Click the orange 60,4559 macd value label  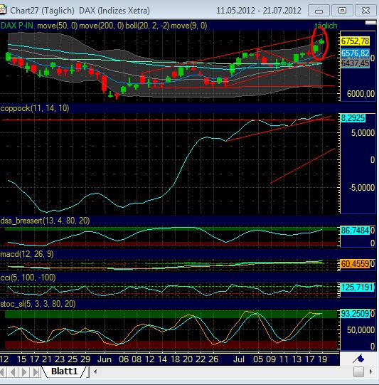tap(356, 264)
